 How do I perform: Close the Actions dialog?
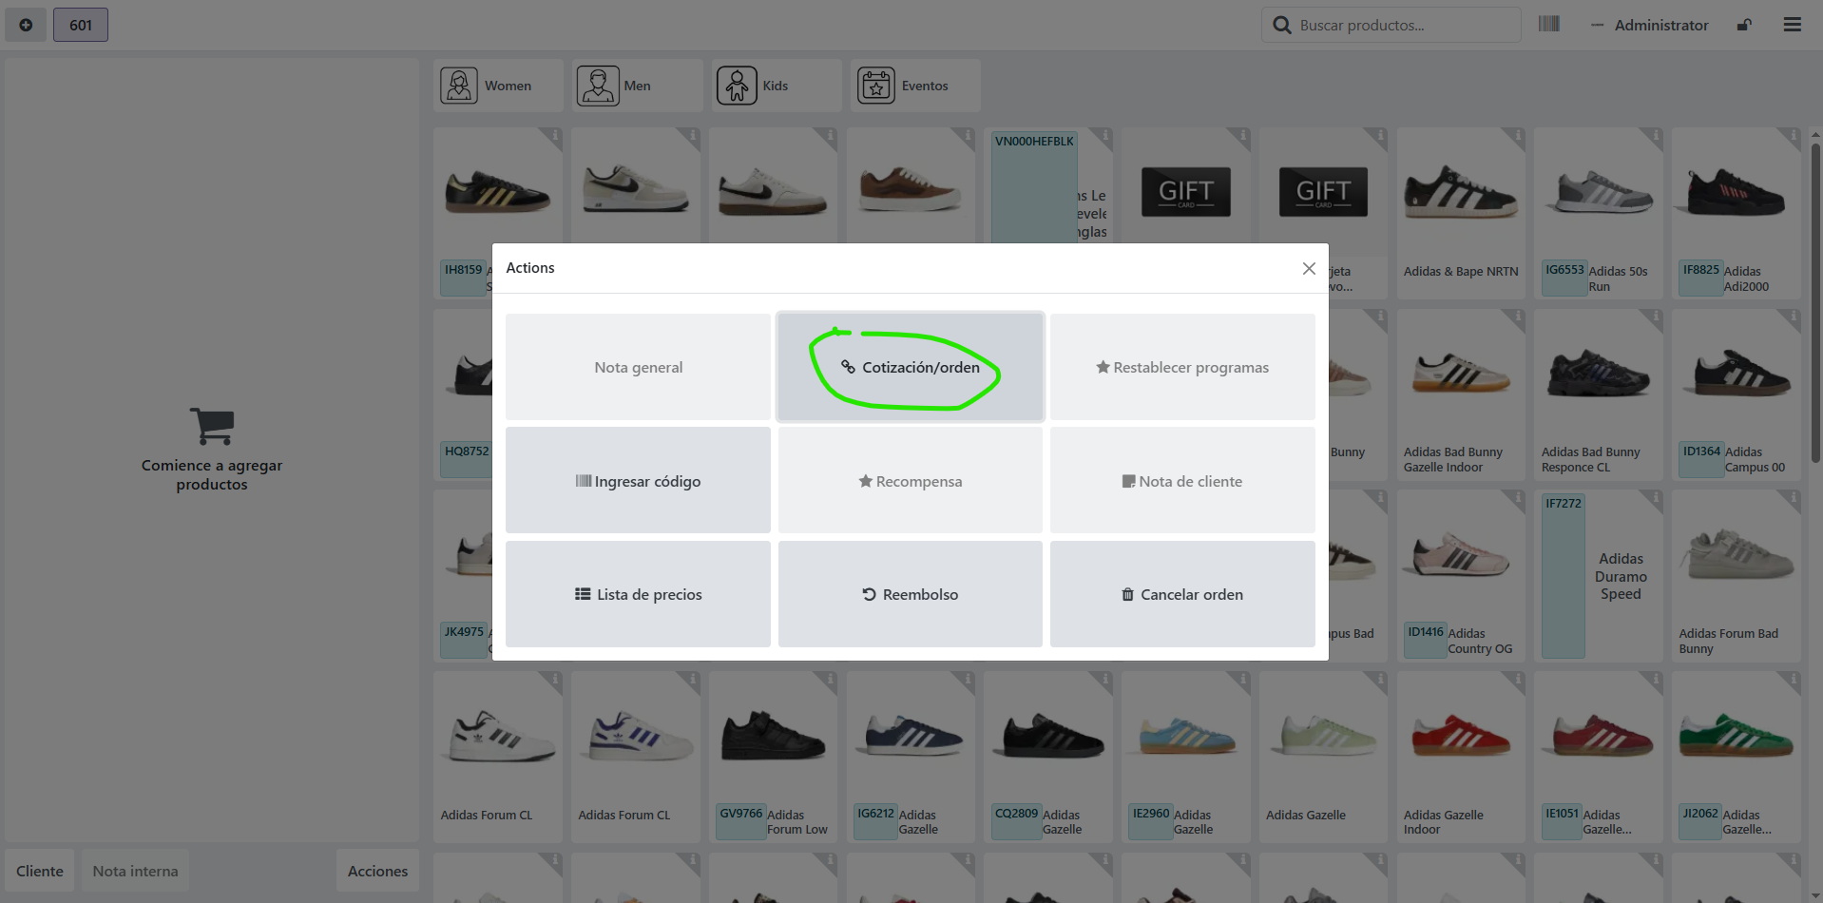[x=1309, y=268]
